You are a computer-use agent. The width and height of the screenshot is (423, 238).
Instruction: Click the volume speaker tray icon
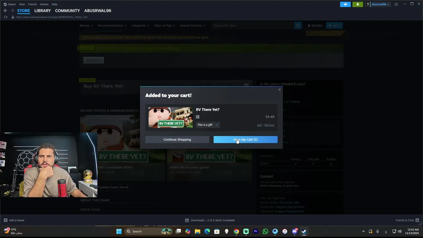[x=400, y=231]
